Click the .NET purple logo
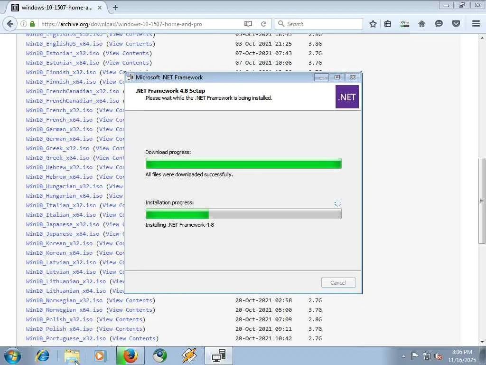486x365 pixels. pyautogui.click(x=347, y=97)
